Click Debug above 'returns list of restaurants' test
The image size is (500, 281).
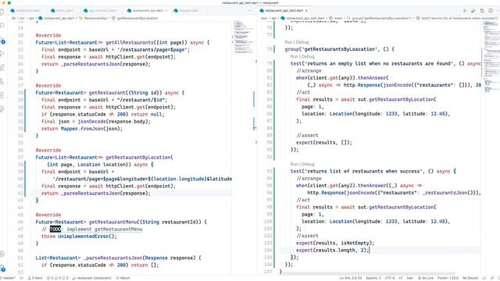(308, 164)
